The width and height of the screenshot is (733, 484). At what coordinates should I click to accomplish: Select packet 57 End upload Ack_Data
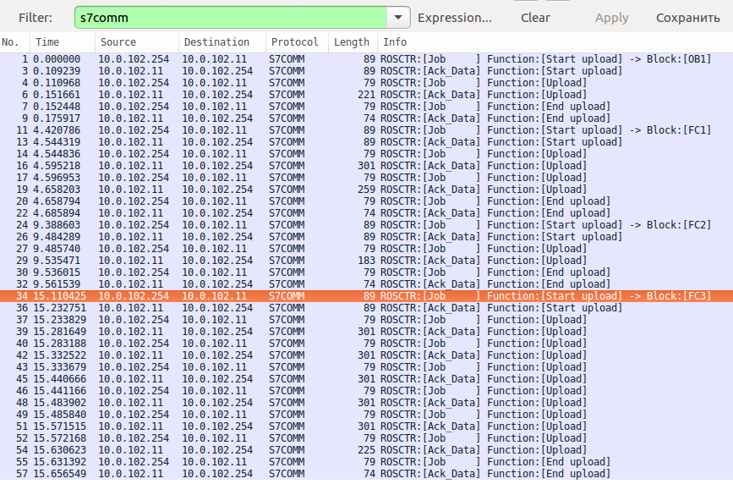[367, 474]
